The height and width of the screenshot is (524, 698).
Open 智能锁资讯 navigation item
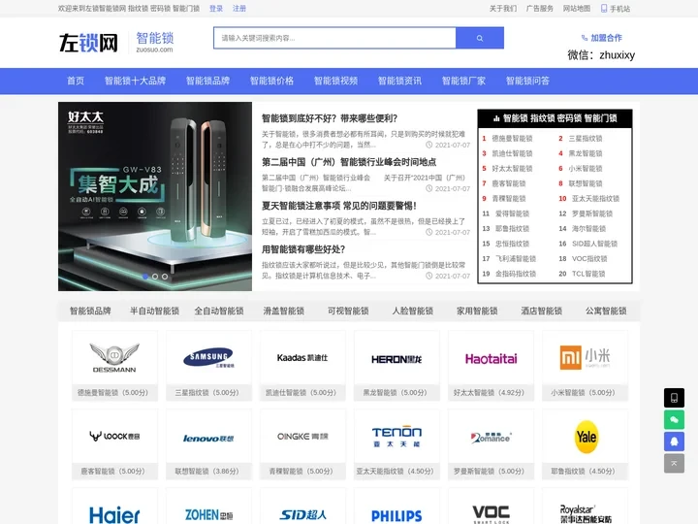[399, 81]
